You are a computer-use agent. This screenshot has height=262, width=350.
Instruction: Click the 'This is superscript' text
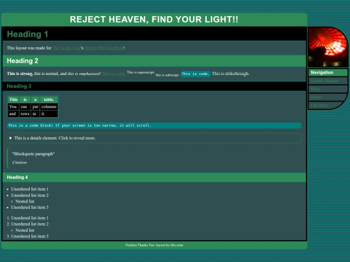tap(141, 72)
